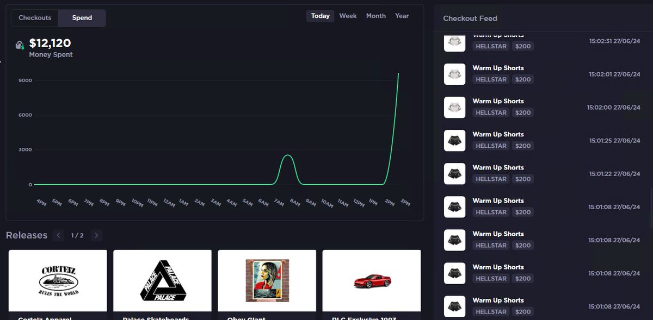Click the left arrow to go back in Releases

pos(58,235)
